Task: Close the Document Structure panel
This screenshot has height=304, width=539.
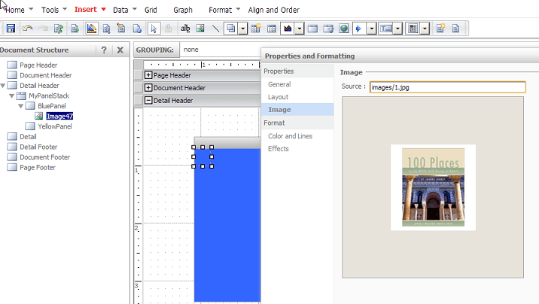Action: 120,50
